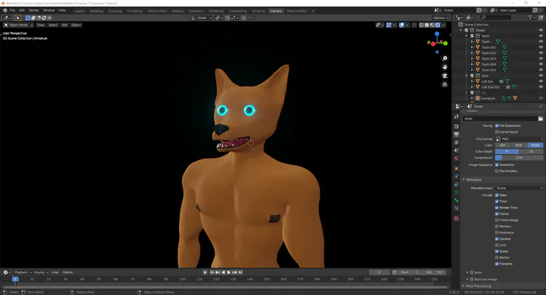Open the Armature data properties tab icon
This screenshot has height=295, width=546.
pyautogui.click(x=456, y=193)
